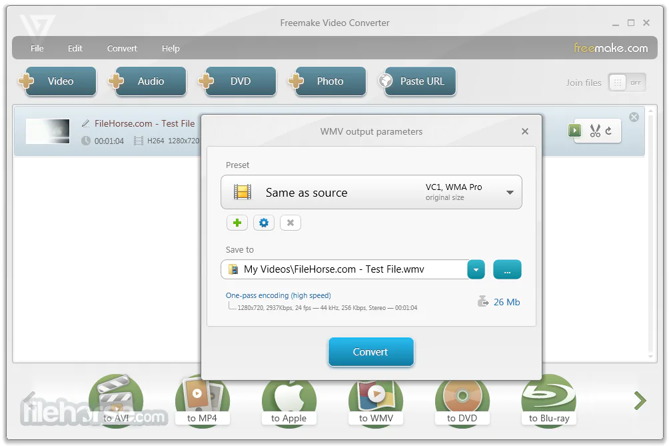Click the FileHorse.com test file thumbnail

(x=48, y=131)
